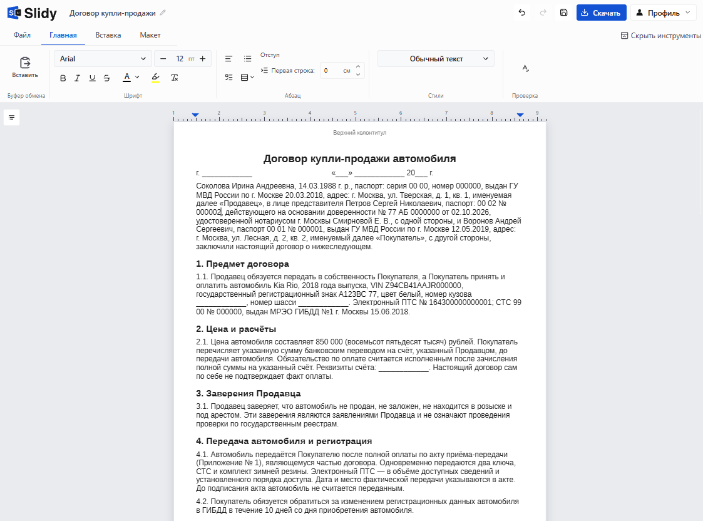703x521 pixels.
Task: Open the Файл tab
Action: (22, 35)
